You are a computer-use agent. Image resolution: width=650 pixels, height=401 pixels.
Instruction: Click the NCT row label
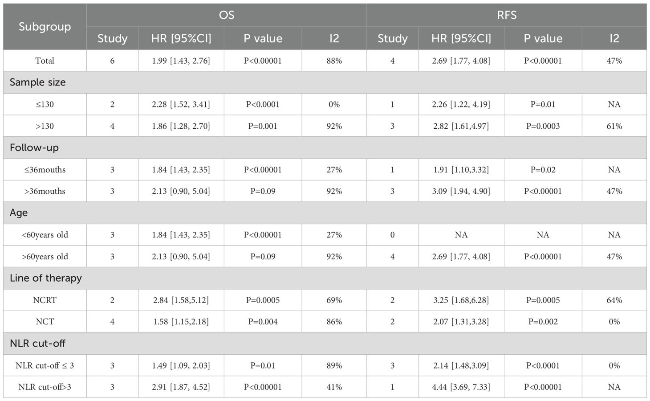[45, 322]
